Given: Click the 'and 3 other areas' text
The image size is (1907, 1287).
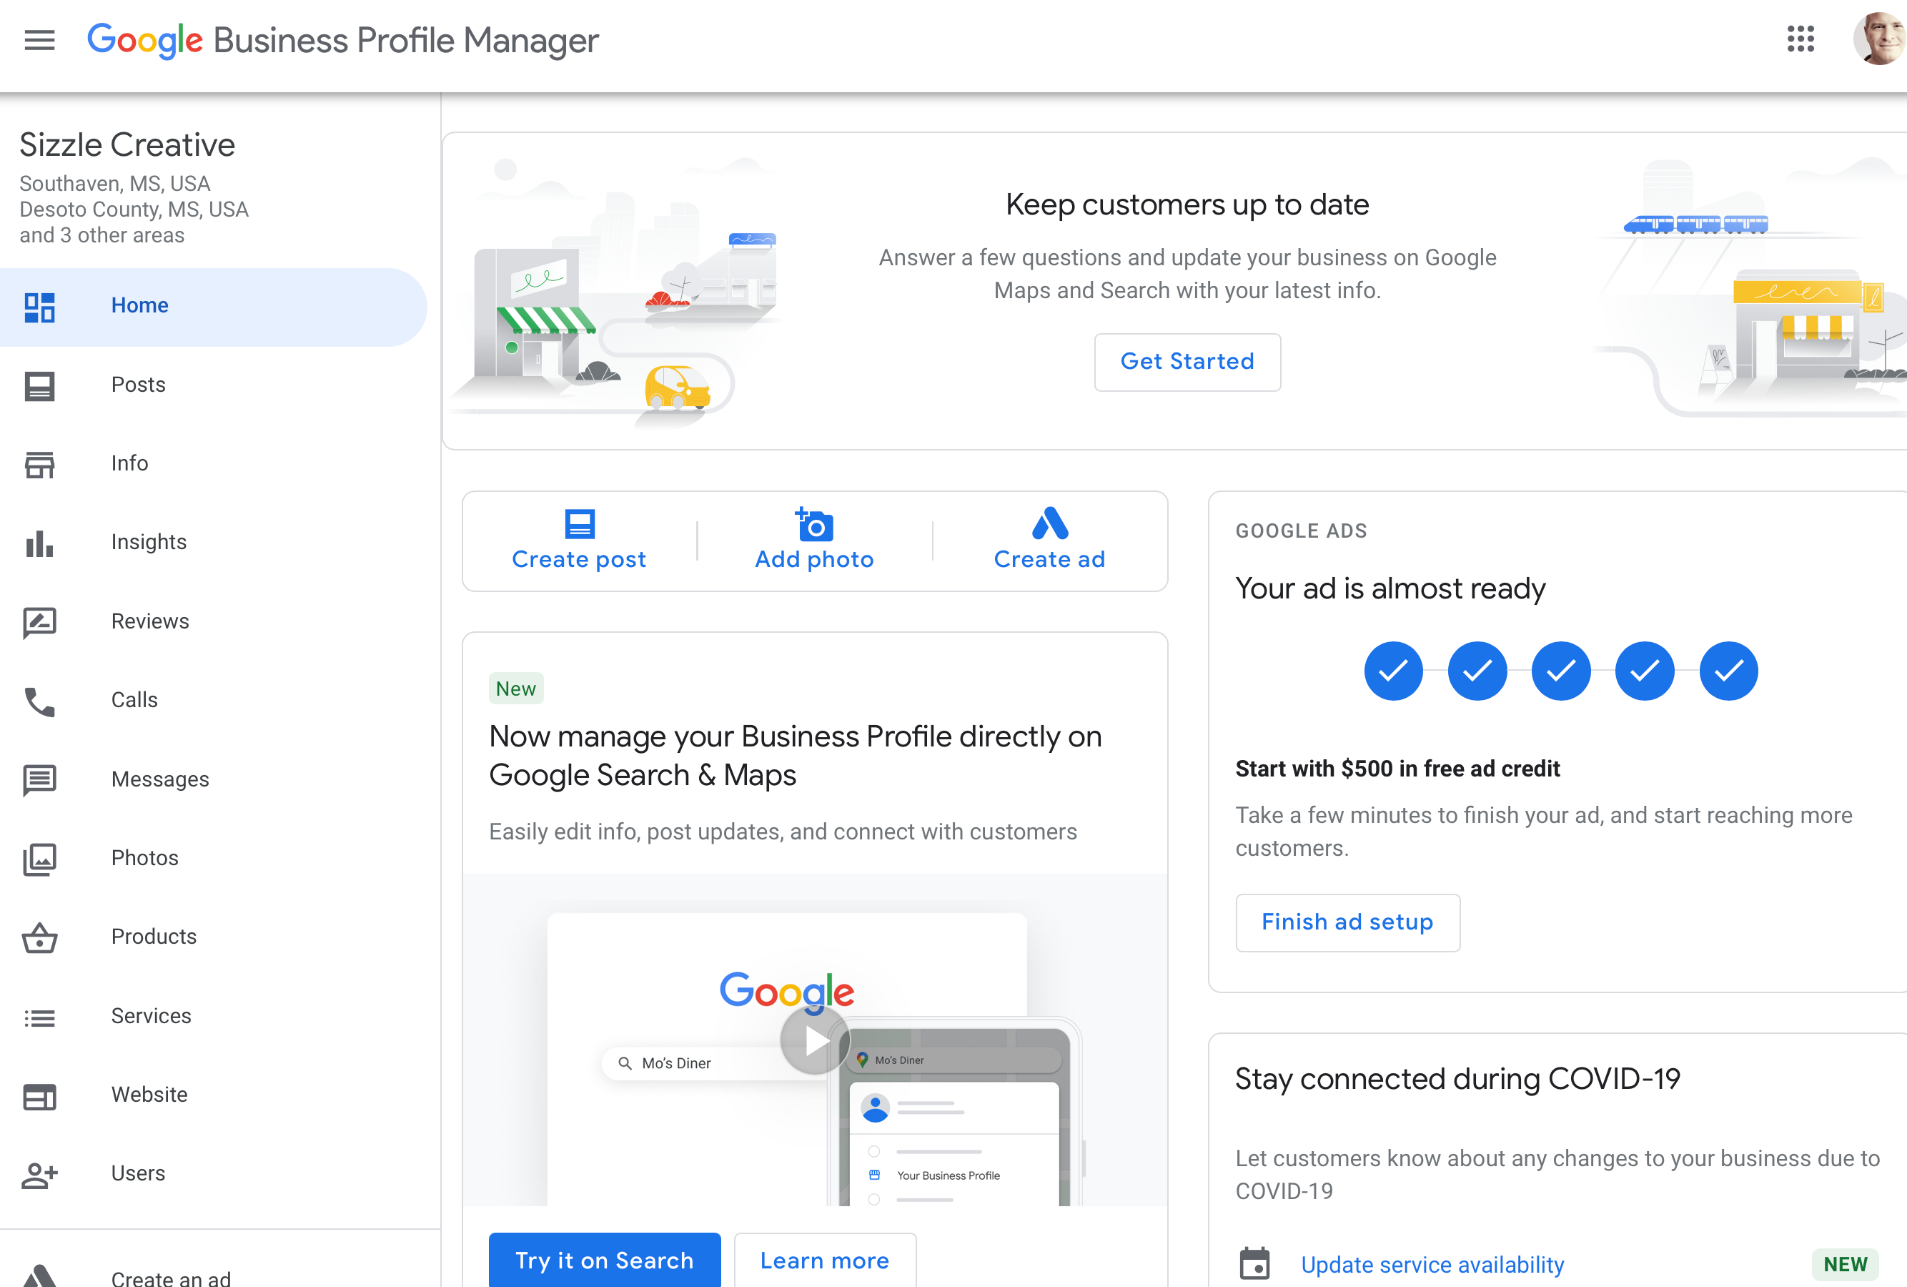Looking at the screenshot, I should pos(101,235).
